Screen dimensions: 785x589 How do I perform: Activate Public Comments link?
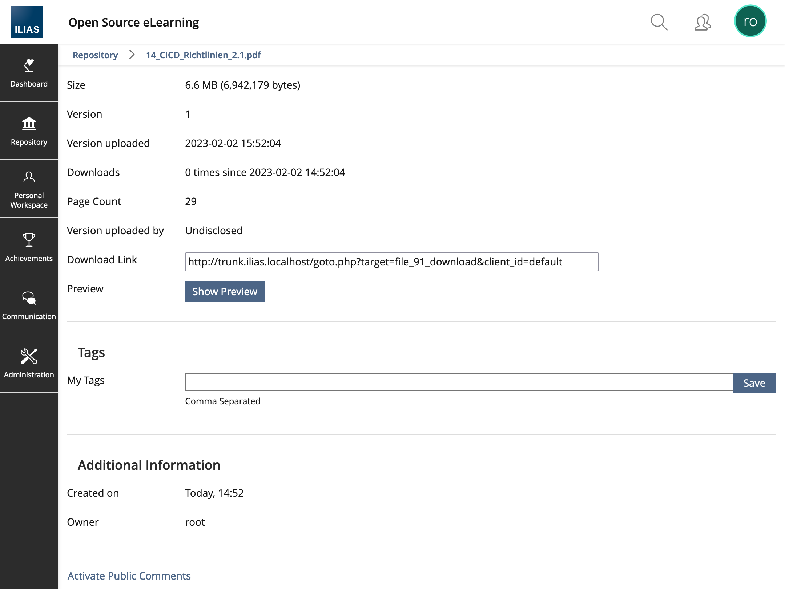click(x=129, y=576)
